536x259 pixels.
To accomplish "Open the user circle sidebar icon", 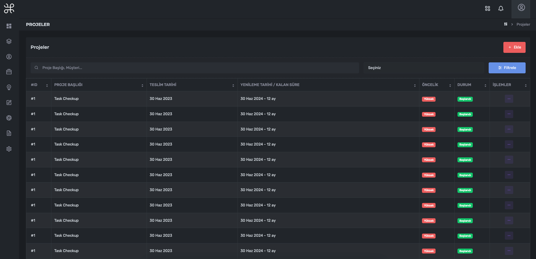I will click(x=9, y=57).
